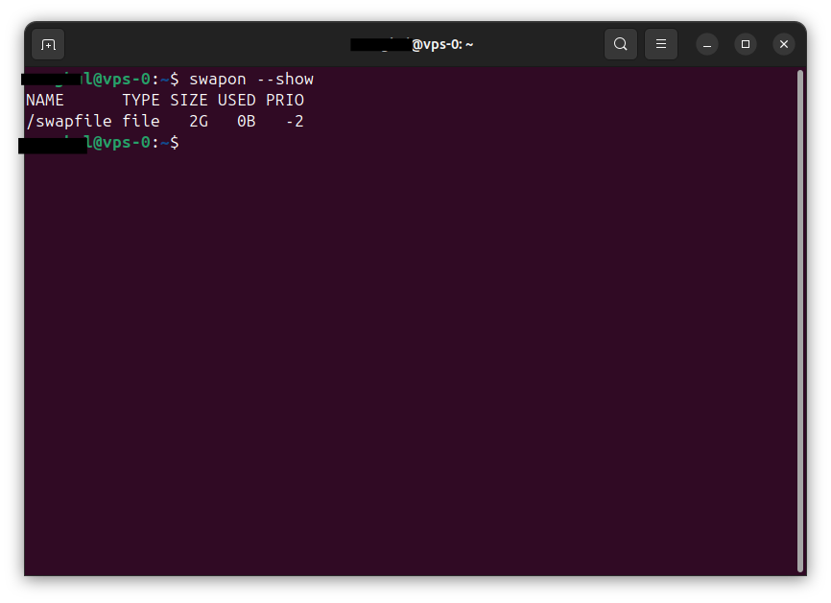Open a new terminal tab
Screen dimensions: 831x603
pos(48,44)
